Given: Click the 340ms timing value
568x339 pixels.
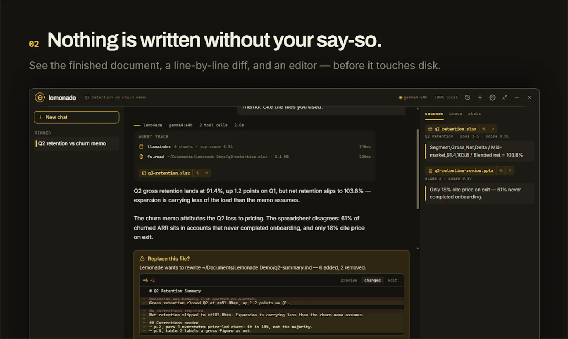Looking at the screenshot, I should tap(365, 147).
